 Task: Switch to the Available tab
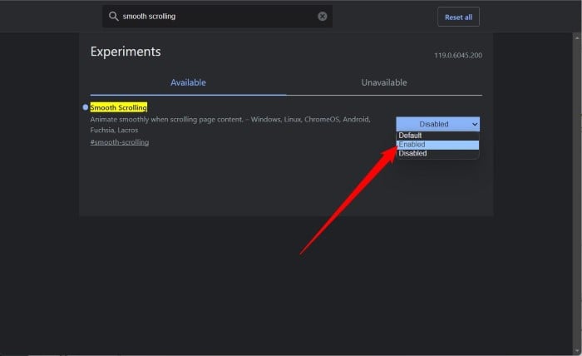188,82
